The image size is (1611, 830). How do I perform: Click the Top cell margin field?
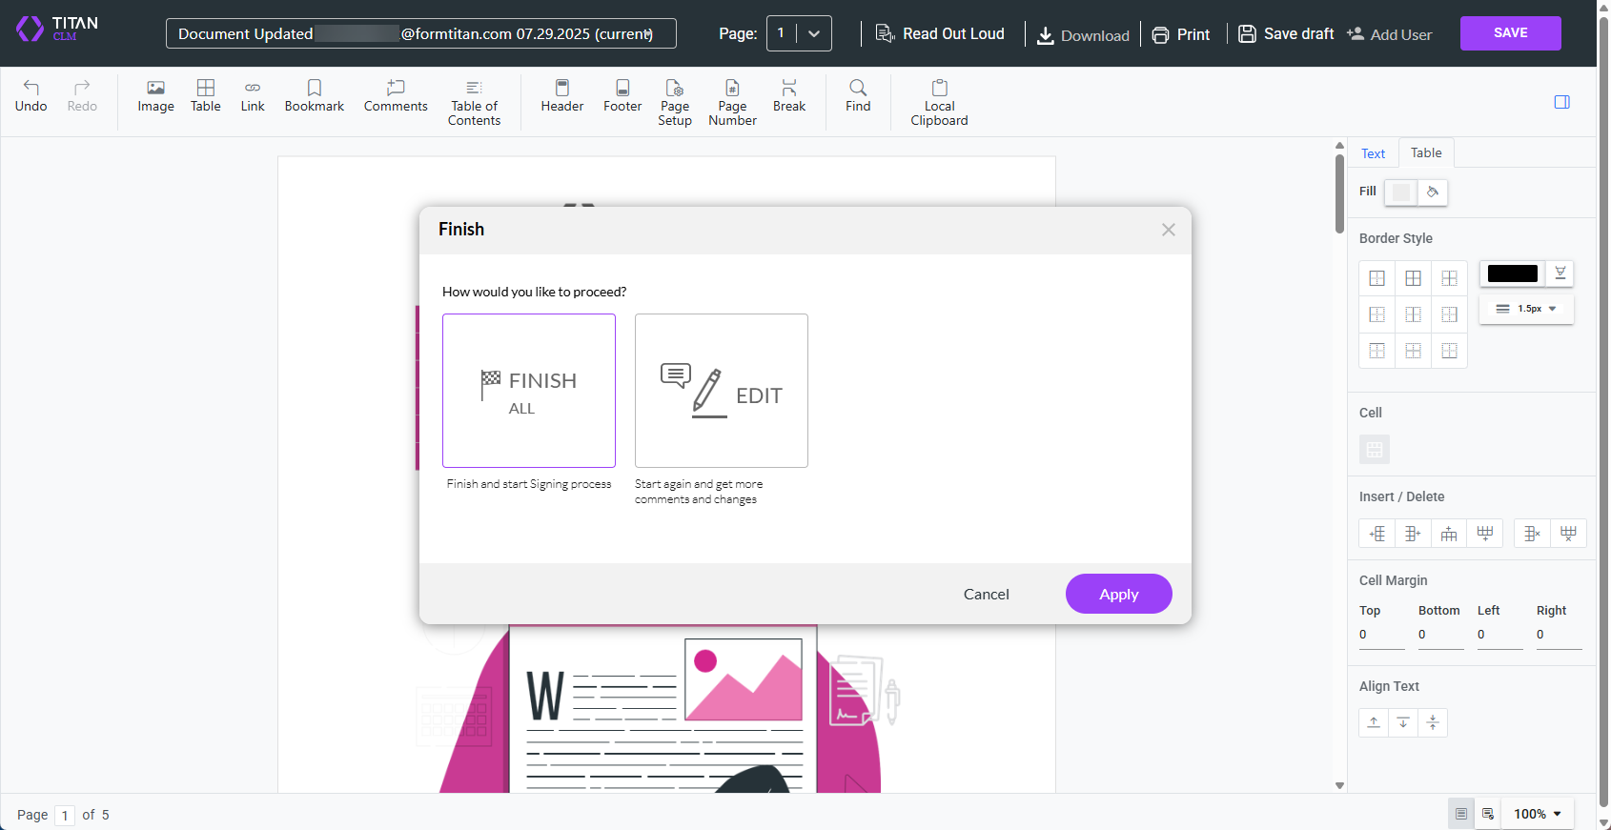pos(1382,635)
